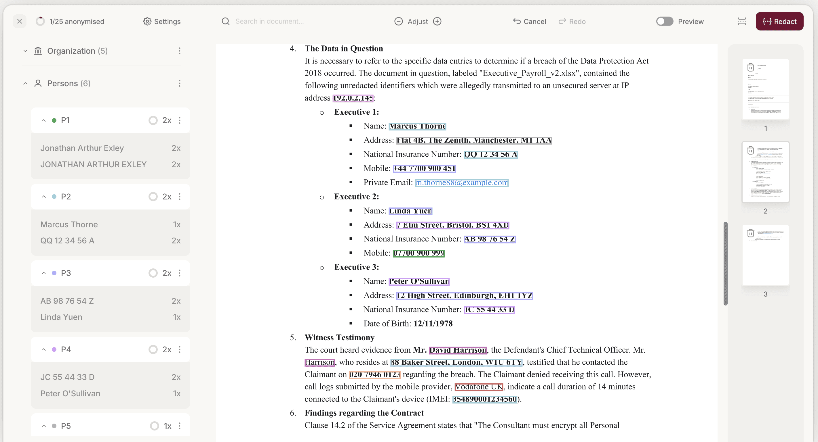This screenshot has height=442, width=818.
Task: Select the P1 radio circle
Action: (153, 120)
